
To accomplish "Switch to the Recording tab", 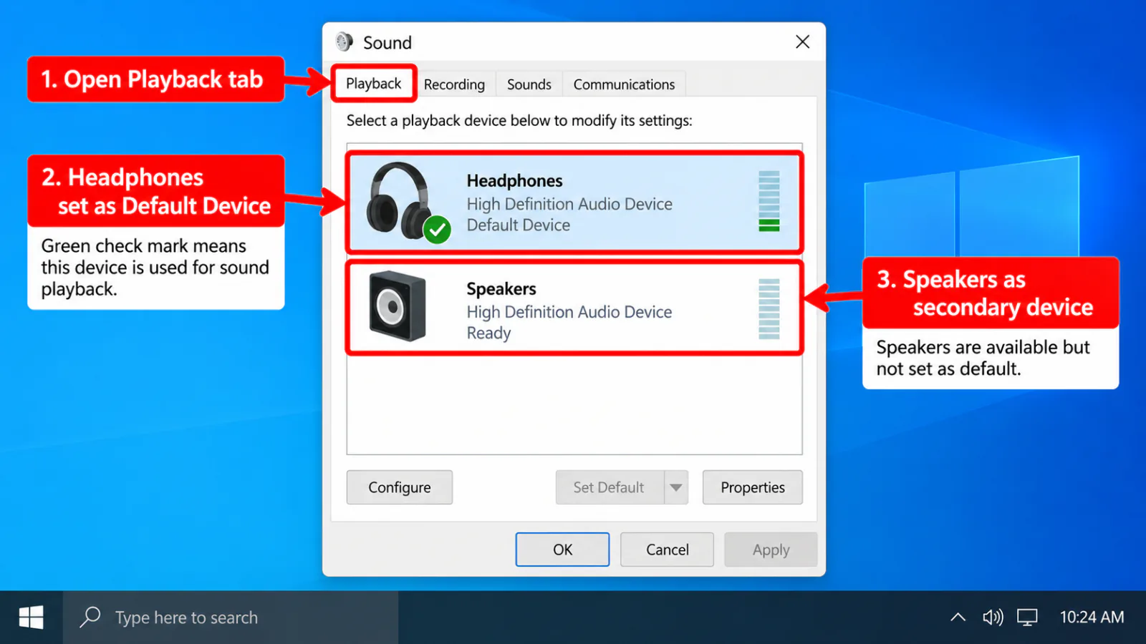I will (454, 84).
